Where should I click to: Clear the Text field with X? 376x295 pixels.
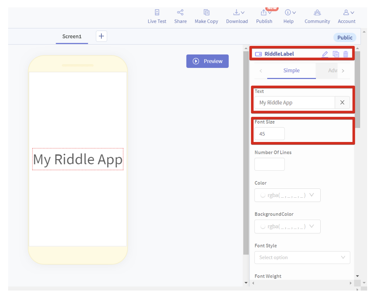tap(342, 103)
